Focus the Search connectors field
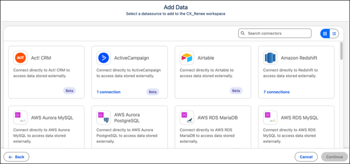This screenshot has width=350, height=164. 275,33
